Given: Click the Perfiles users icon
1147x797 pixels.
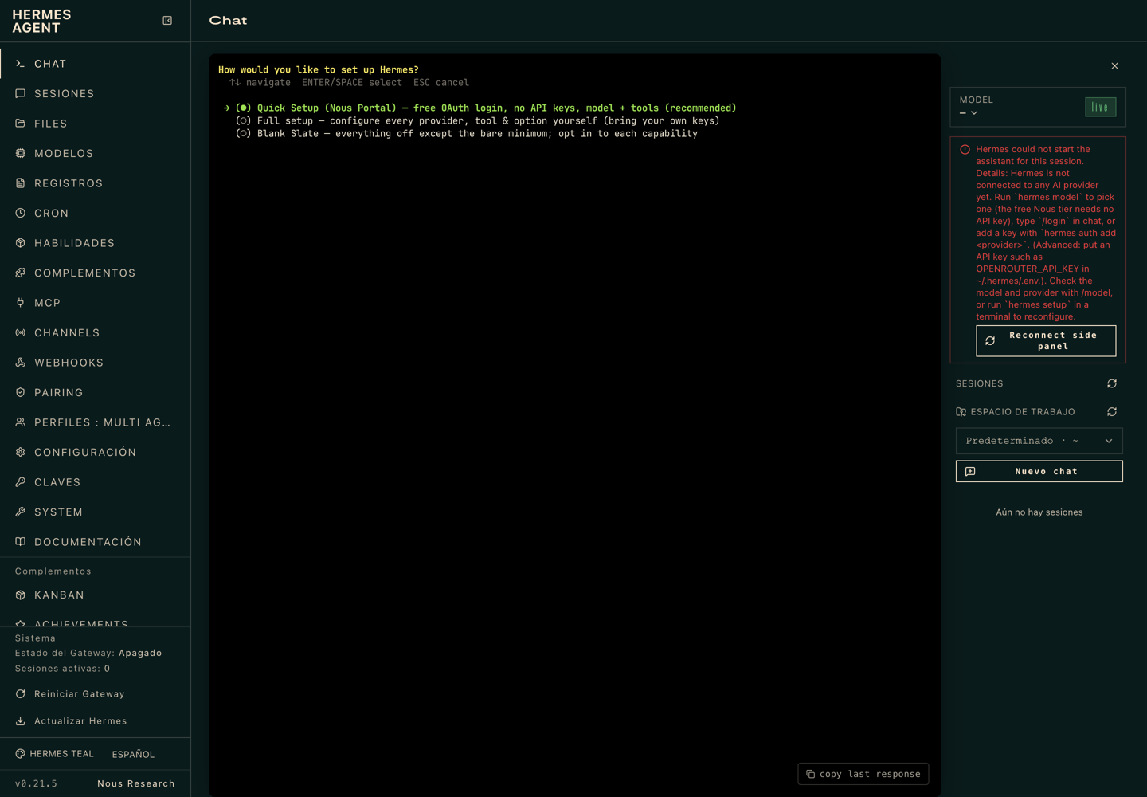Looking at the screenshot, I should coord(21,422).
